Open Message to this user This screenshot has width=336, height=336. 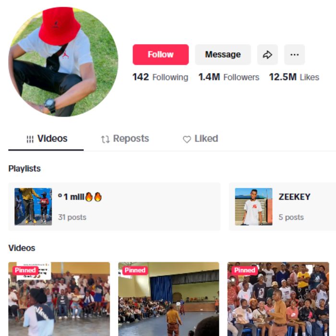223,55
